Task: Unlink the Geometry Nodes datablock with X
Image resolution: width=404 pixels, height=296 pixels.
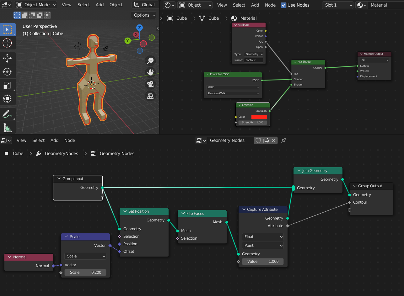Action: tap(274, 140)
